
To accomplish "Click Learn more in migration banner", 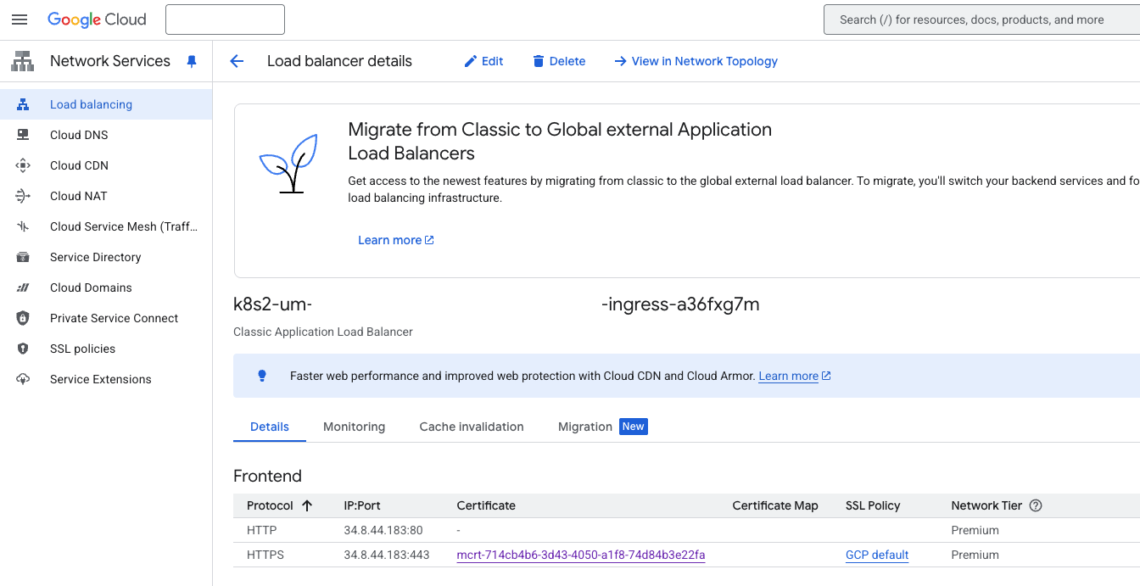I will pos(396,240).
